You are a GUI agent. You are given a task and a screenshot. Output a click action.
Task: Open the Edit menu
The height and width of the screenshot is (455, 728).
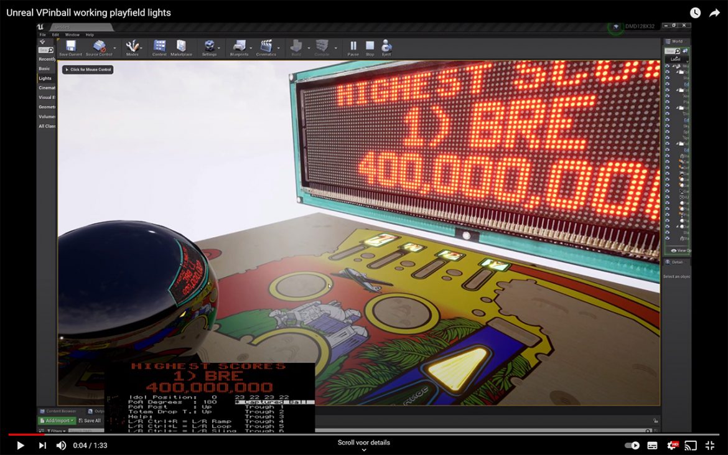tap(55, 35)
